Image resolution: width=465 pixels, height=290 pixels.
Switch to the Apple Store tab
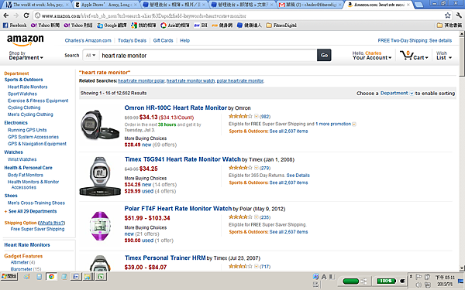click(106, 5)
